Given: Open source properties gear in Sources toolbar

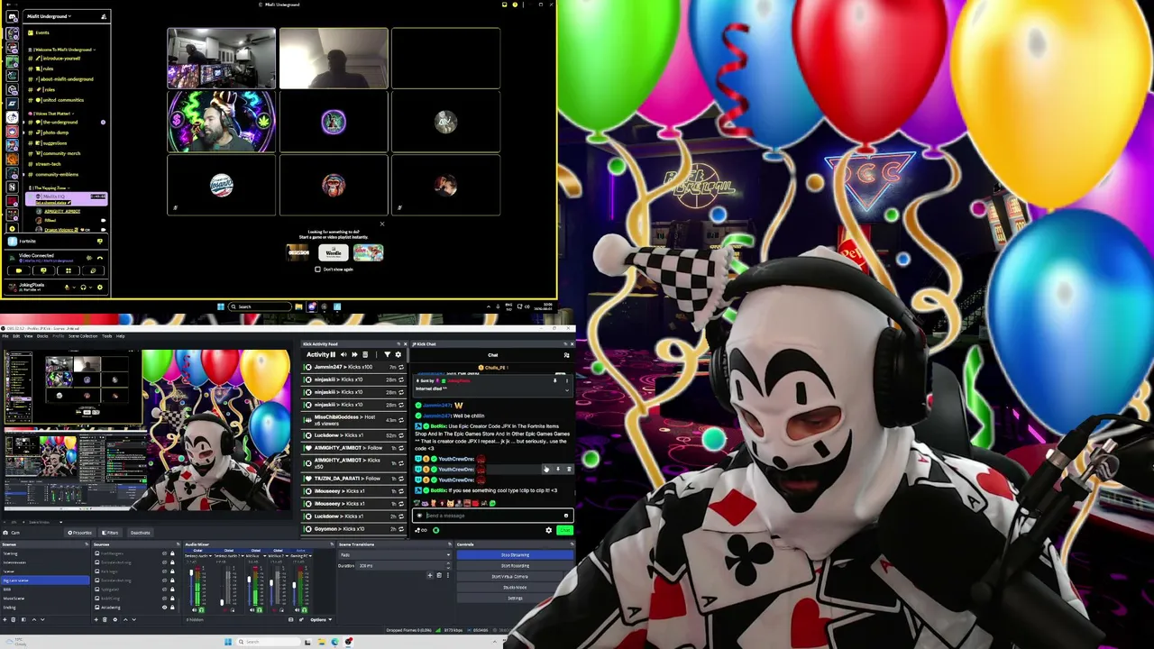Looking at the screenshot, I should [x=115, y=619].
